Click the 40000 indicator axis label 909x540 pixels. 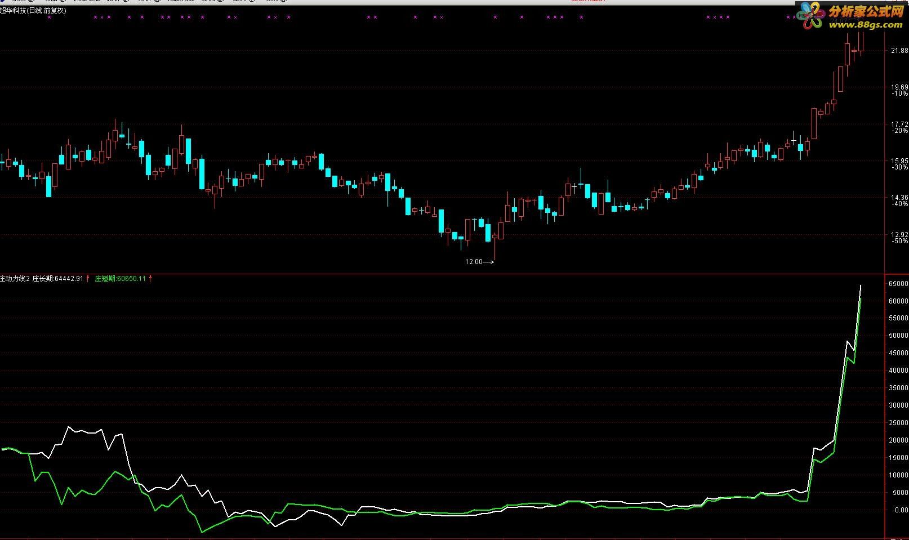point(899,371)
